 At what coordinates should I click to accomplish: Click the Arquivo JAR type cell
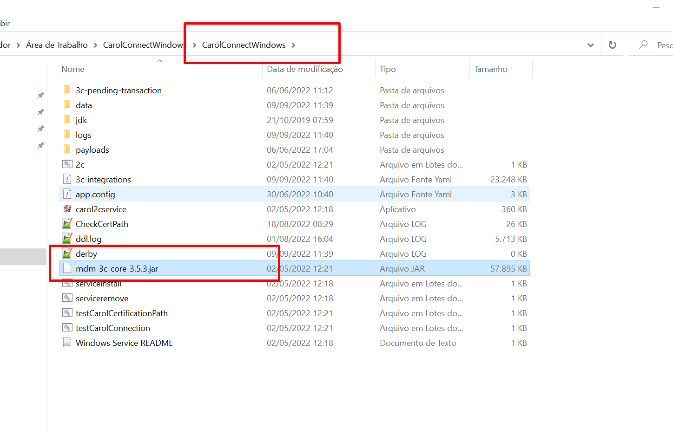[402, 269]
